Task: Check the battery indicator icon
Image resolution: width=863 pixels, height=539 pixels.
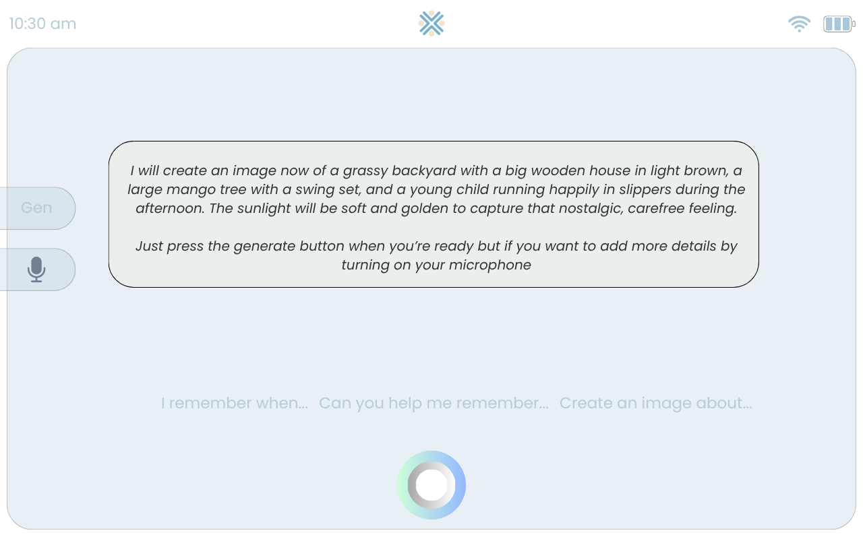Action: [839, 24]
